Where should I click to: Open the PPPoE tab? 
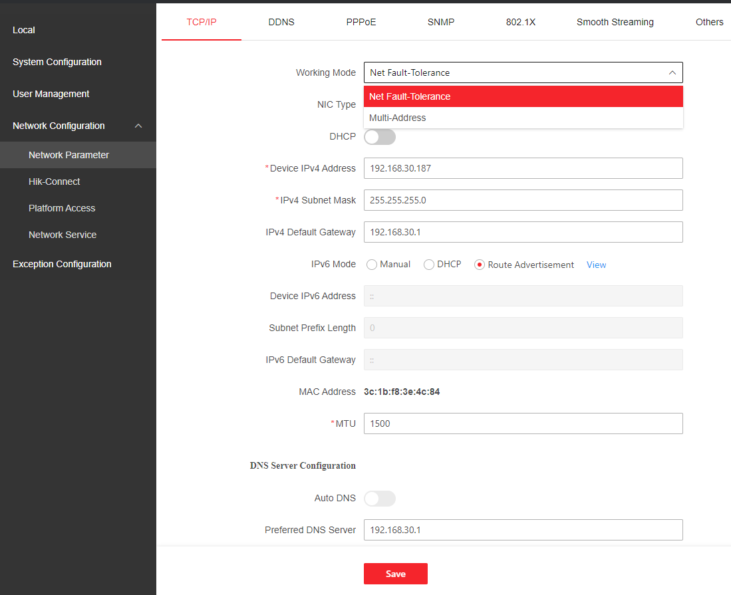coord(361,22)
